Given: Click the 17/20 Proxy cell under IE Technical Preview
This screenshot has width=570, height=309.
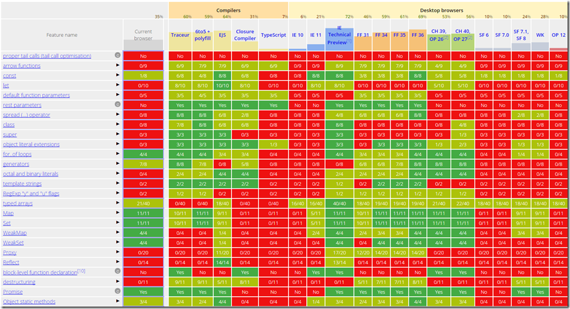Looking at the screenshot, I should point(339,253).
